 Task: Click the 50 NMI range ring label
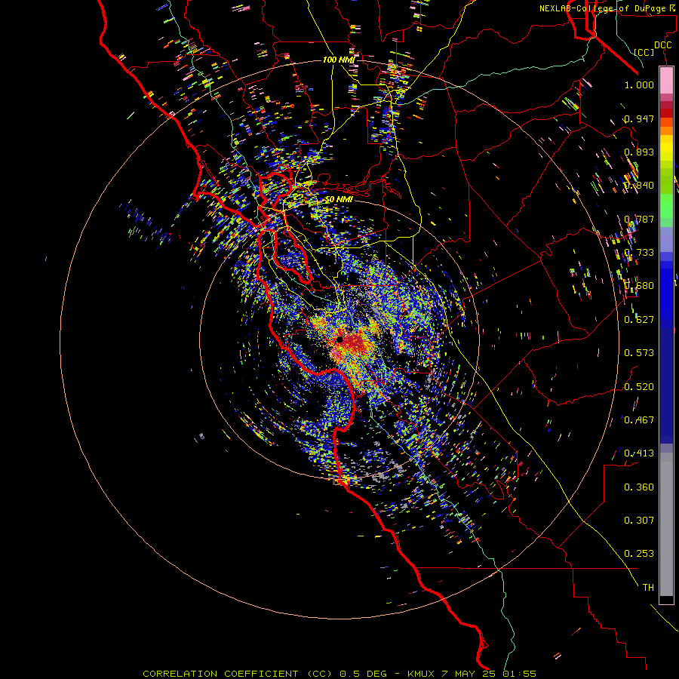[x=339, y=200]
